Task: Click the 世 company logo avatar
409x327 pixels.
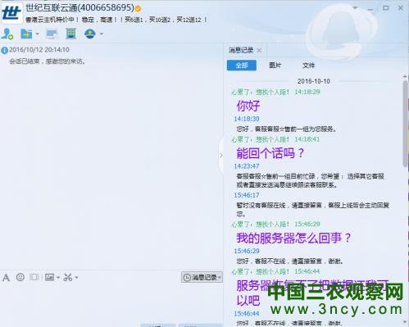Action: click(11, 12)
